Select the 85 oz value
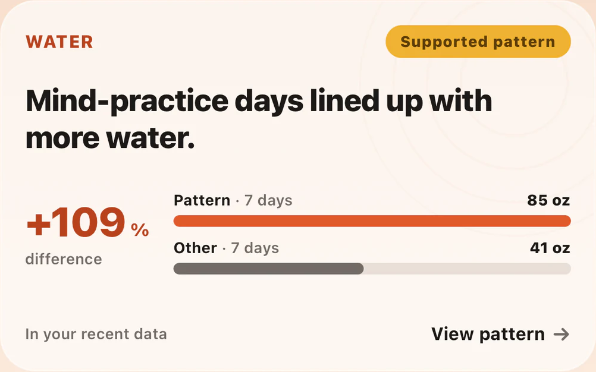The image size is (596, 372). tap(548, 200)
